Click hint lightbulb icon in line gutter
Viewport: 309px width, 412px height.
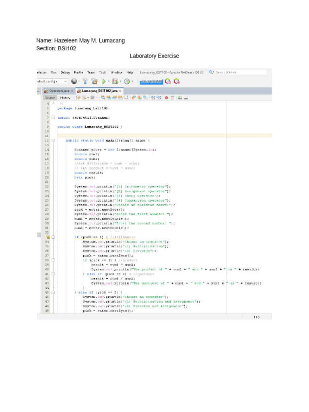[48, 237]
